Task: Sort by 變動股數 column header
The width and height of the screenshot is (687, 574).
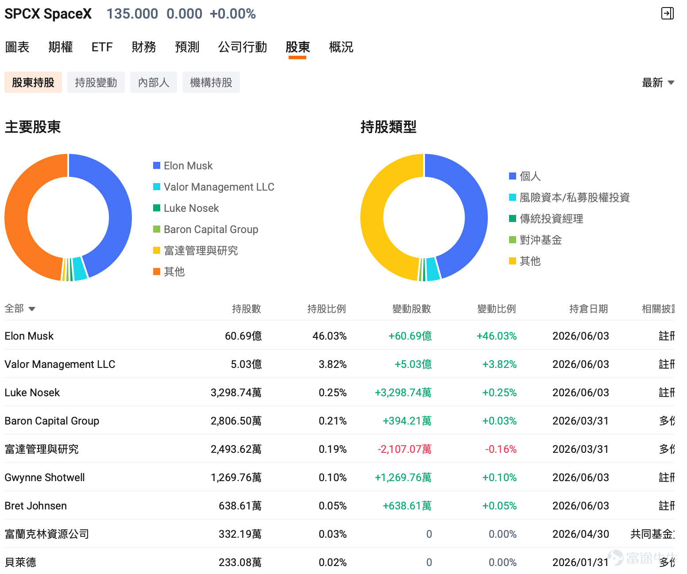Action: click(x=412, y=309)
